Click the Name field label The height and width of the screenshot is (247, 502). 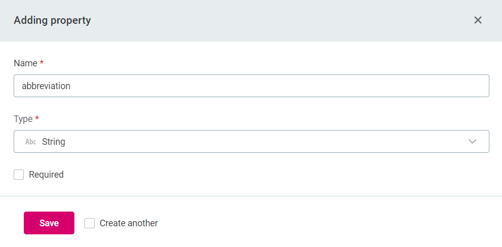[25, 63]
